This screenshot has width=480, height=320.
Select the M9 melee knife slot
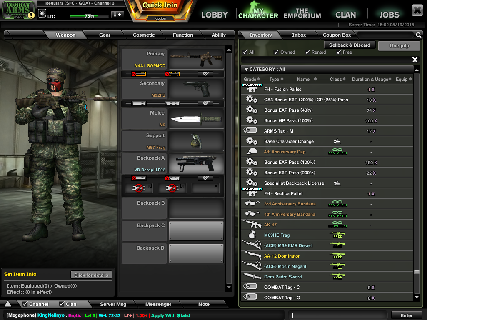(x=196, y=118)
